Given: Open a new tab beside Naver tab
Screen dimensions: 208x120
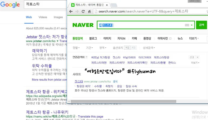Looking at the screenshot, I should point(114,5).
